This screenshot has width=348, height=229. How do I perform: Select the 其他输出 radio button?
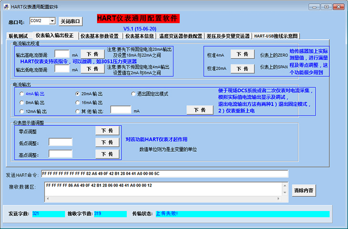[x=78, y=111]
